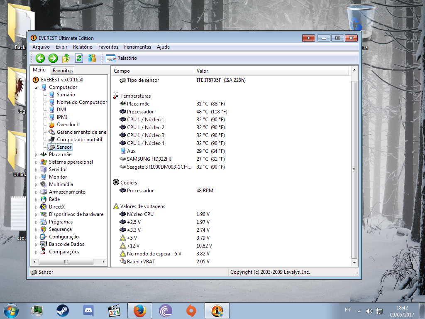425x319 pixels.
Task: Open the Relatório toolbar button
Action: [x=122, y=58]
